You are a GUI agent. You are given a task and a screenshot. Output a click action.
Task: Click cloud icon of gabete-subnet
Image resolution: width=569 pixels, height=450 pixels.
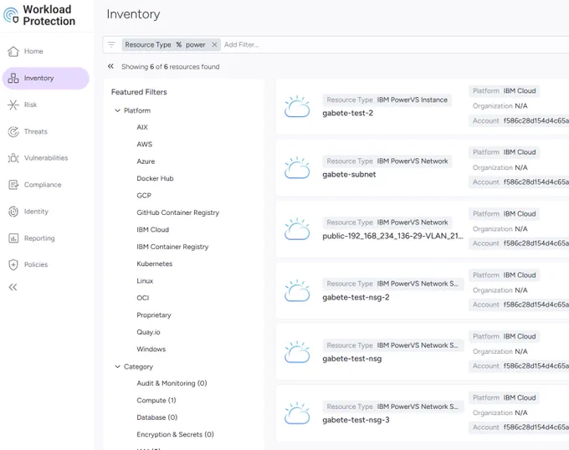(x=297, y=168)
